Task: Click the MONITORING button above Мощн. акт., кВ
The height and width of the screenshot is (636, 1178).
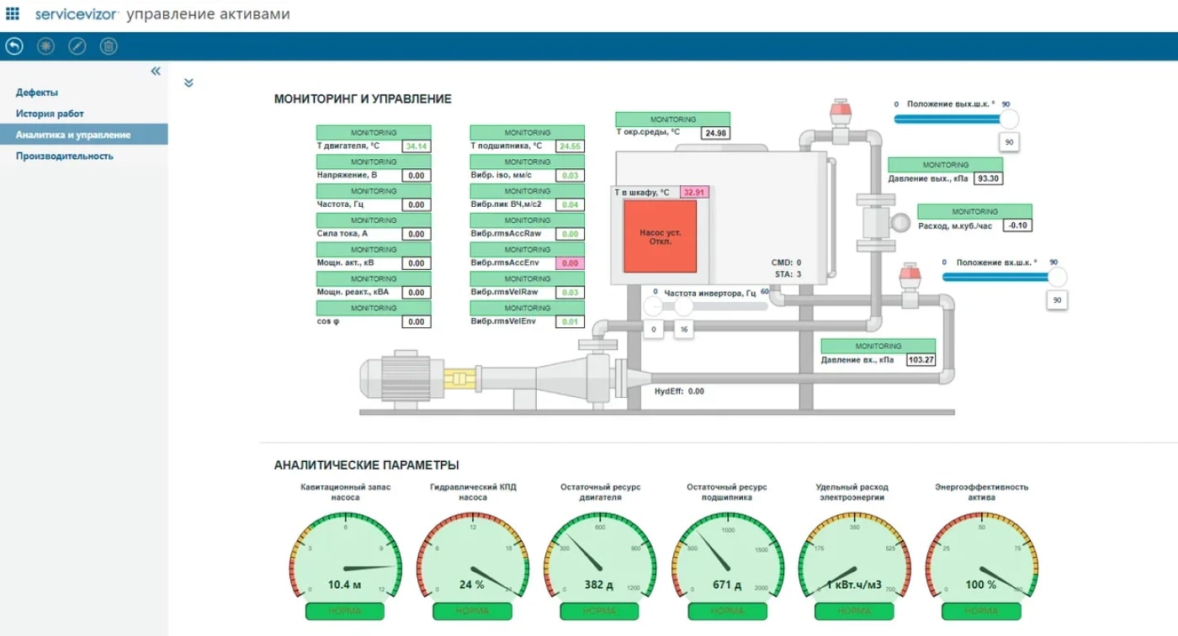Action: pos(374,250)
